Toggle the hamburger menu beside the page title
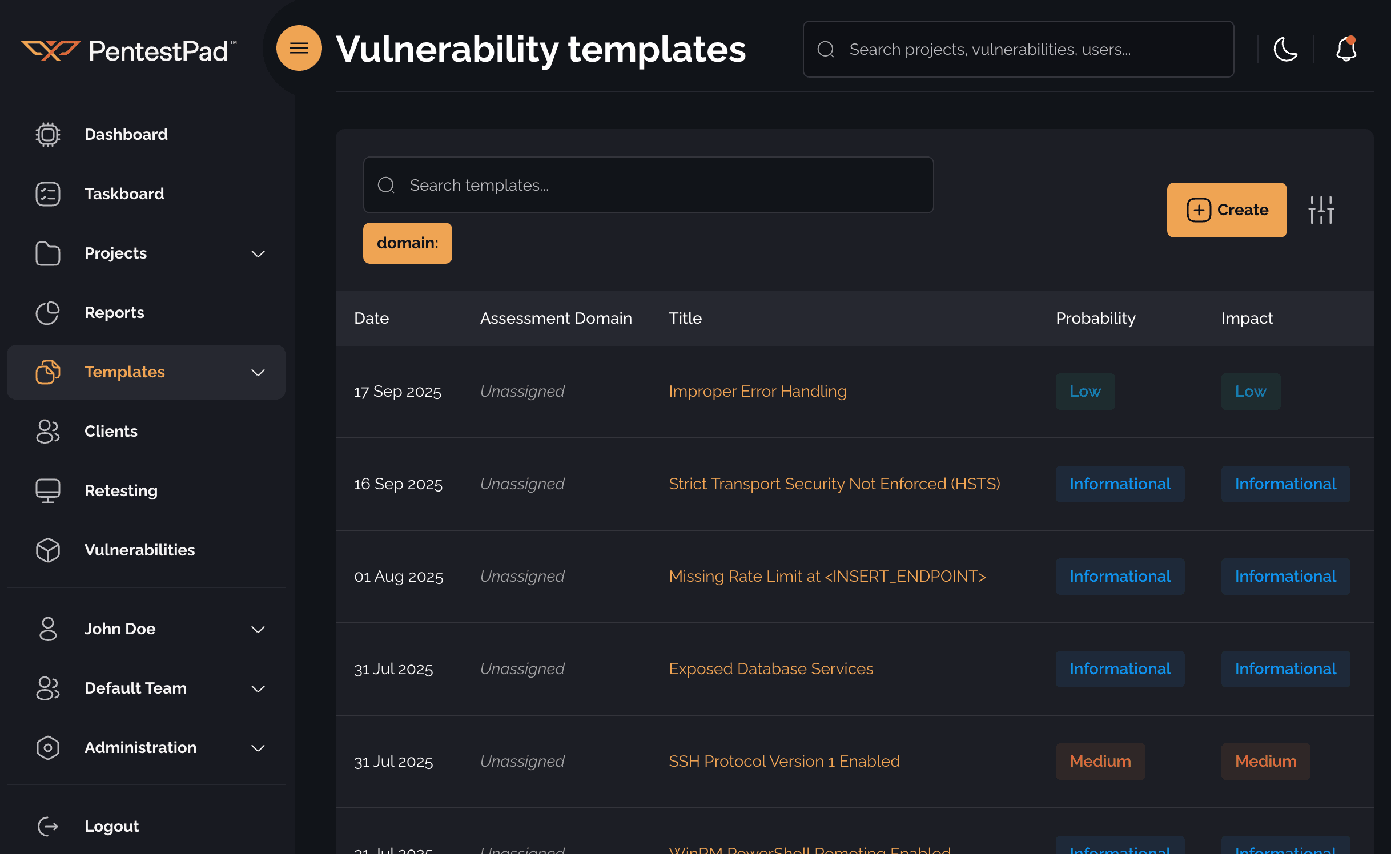The image size is (1391, 854). (x=299, y=48)
